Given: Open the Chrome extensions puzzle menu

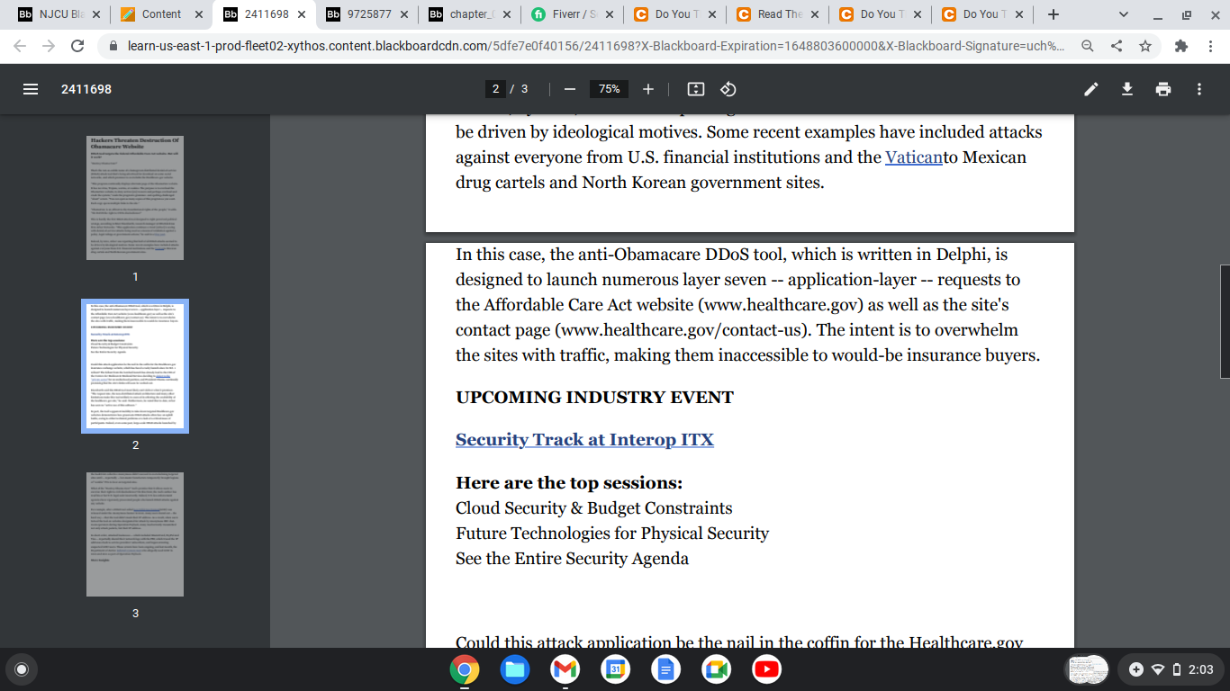Looking at the screenshot, I should 1182,46.
